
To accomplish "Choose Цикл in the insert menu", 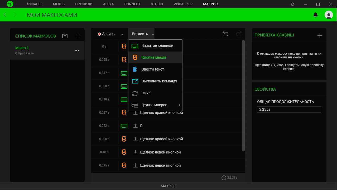I will click(146, 93).
